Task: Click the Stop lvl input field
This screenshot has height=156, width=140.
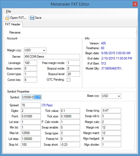Action: [31, 145]
